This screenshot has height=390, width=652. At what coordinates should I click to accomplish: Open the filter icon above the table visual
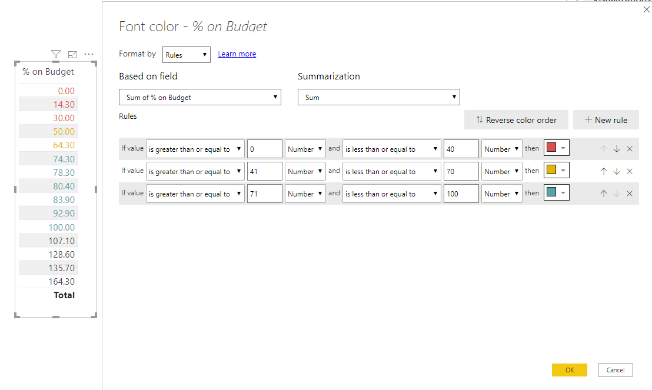click(x=56, y=54)
